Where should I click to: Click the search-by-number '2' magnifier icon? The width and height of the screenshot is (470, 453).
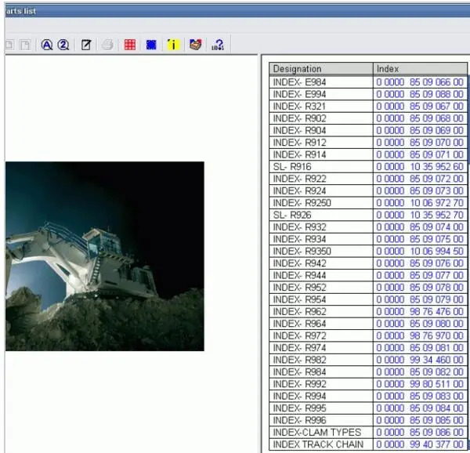coord(63,45)
